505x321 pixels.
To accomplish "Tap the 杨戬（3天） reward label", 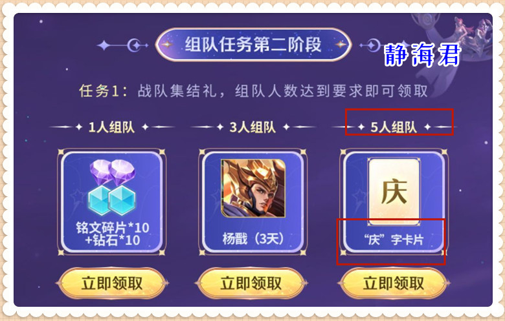I will [x=253, y=239].
